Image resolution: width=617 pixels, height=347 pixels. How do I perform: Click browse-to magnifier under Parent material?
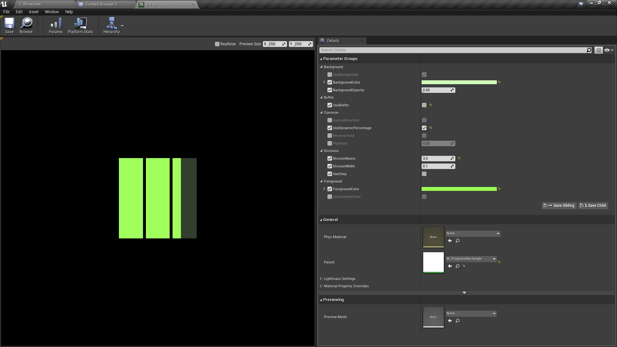click(458, 266)
